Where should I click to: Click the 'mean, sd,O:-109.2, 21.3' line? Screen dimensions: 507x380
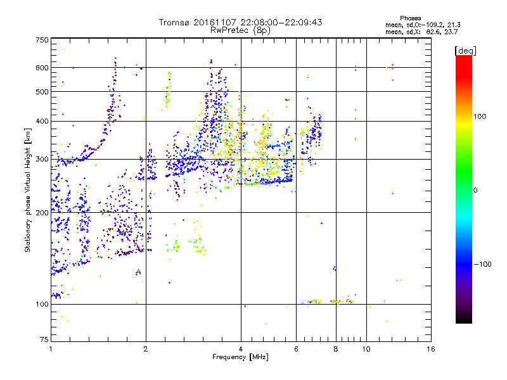tap(423, 25)
